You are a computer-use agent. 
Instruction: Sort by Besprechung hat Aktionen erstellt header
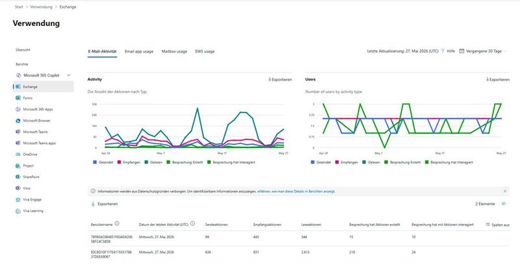click(375, 225)
